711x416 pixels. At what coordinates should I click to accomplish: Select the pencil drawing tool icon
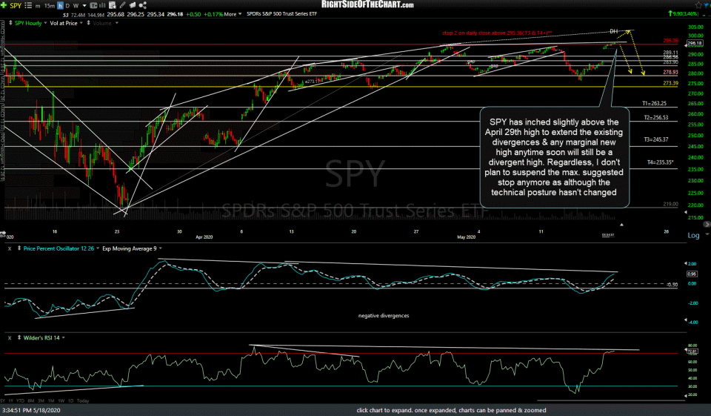pos(122,5)
